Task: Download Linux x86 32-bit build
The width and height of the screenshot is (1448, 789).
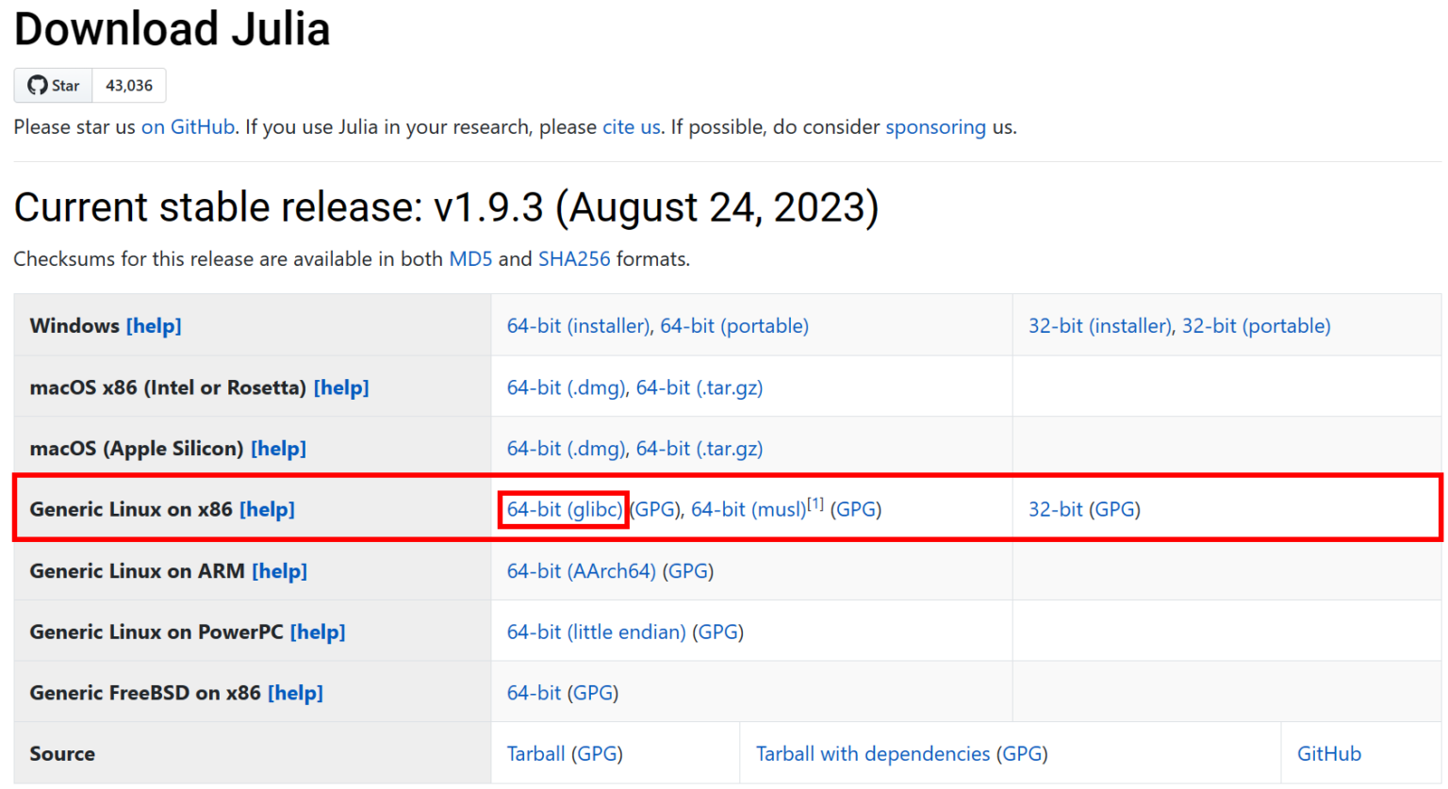Action: click(x=1056, y=510)
